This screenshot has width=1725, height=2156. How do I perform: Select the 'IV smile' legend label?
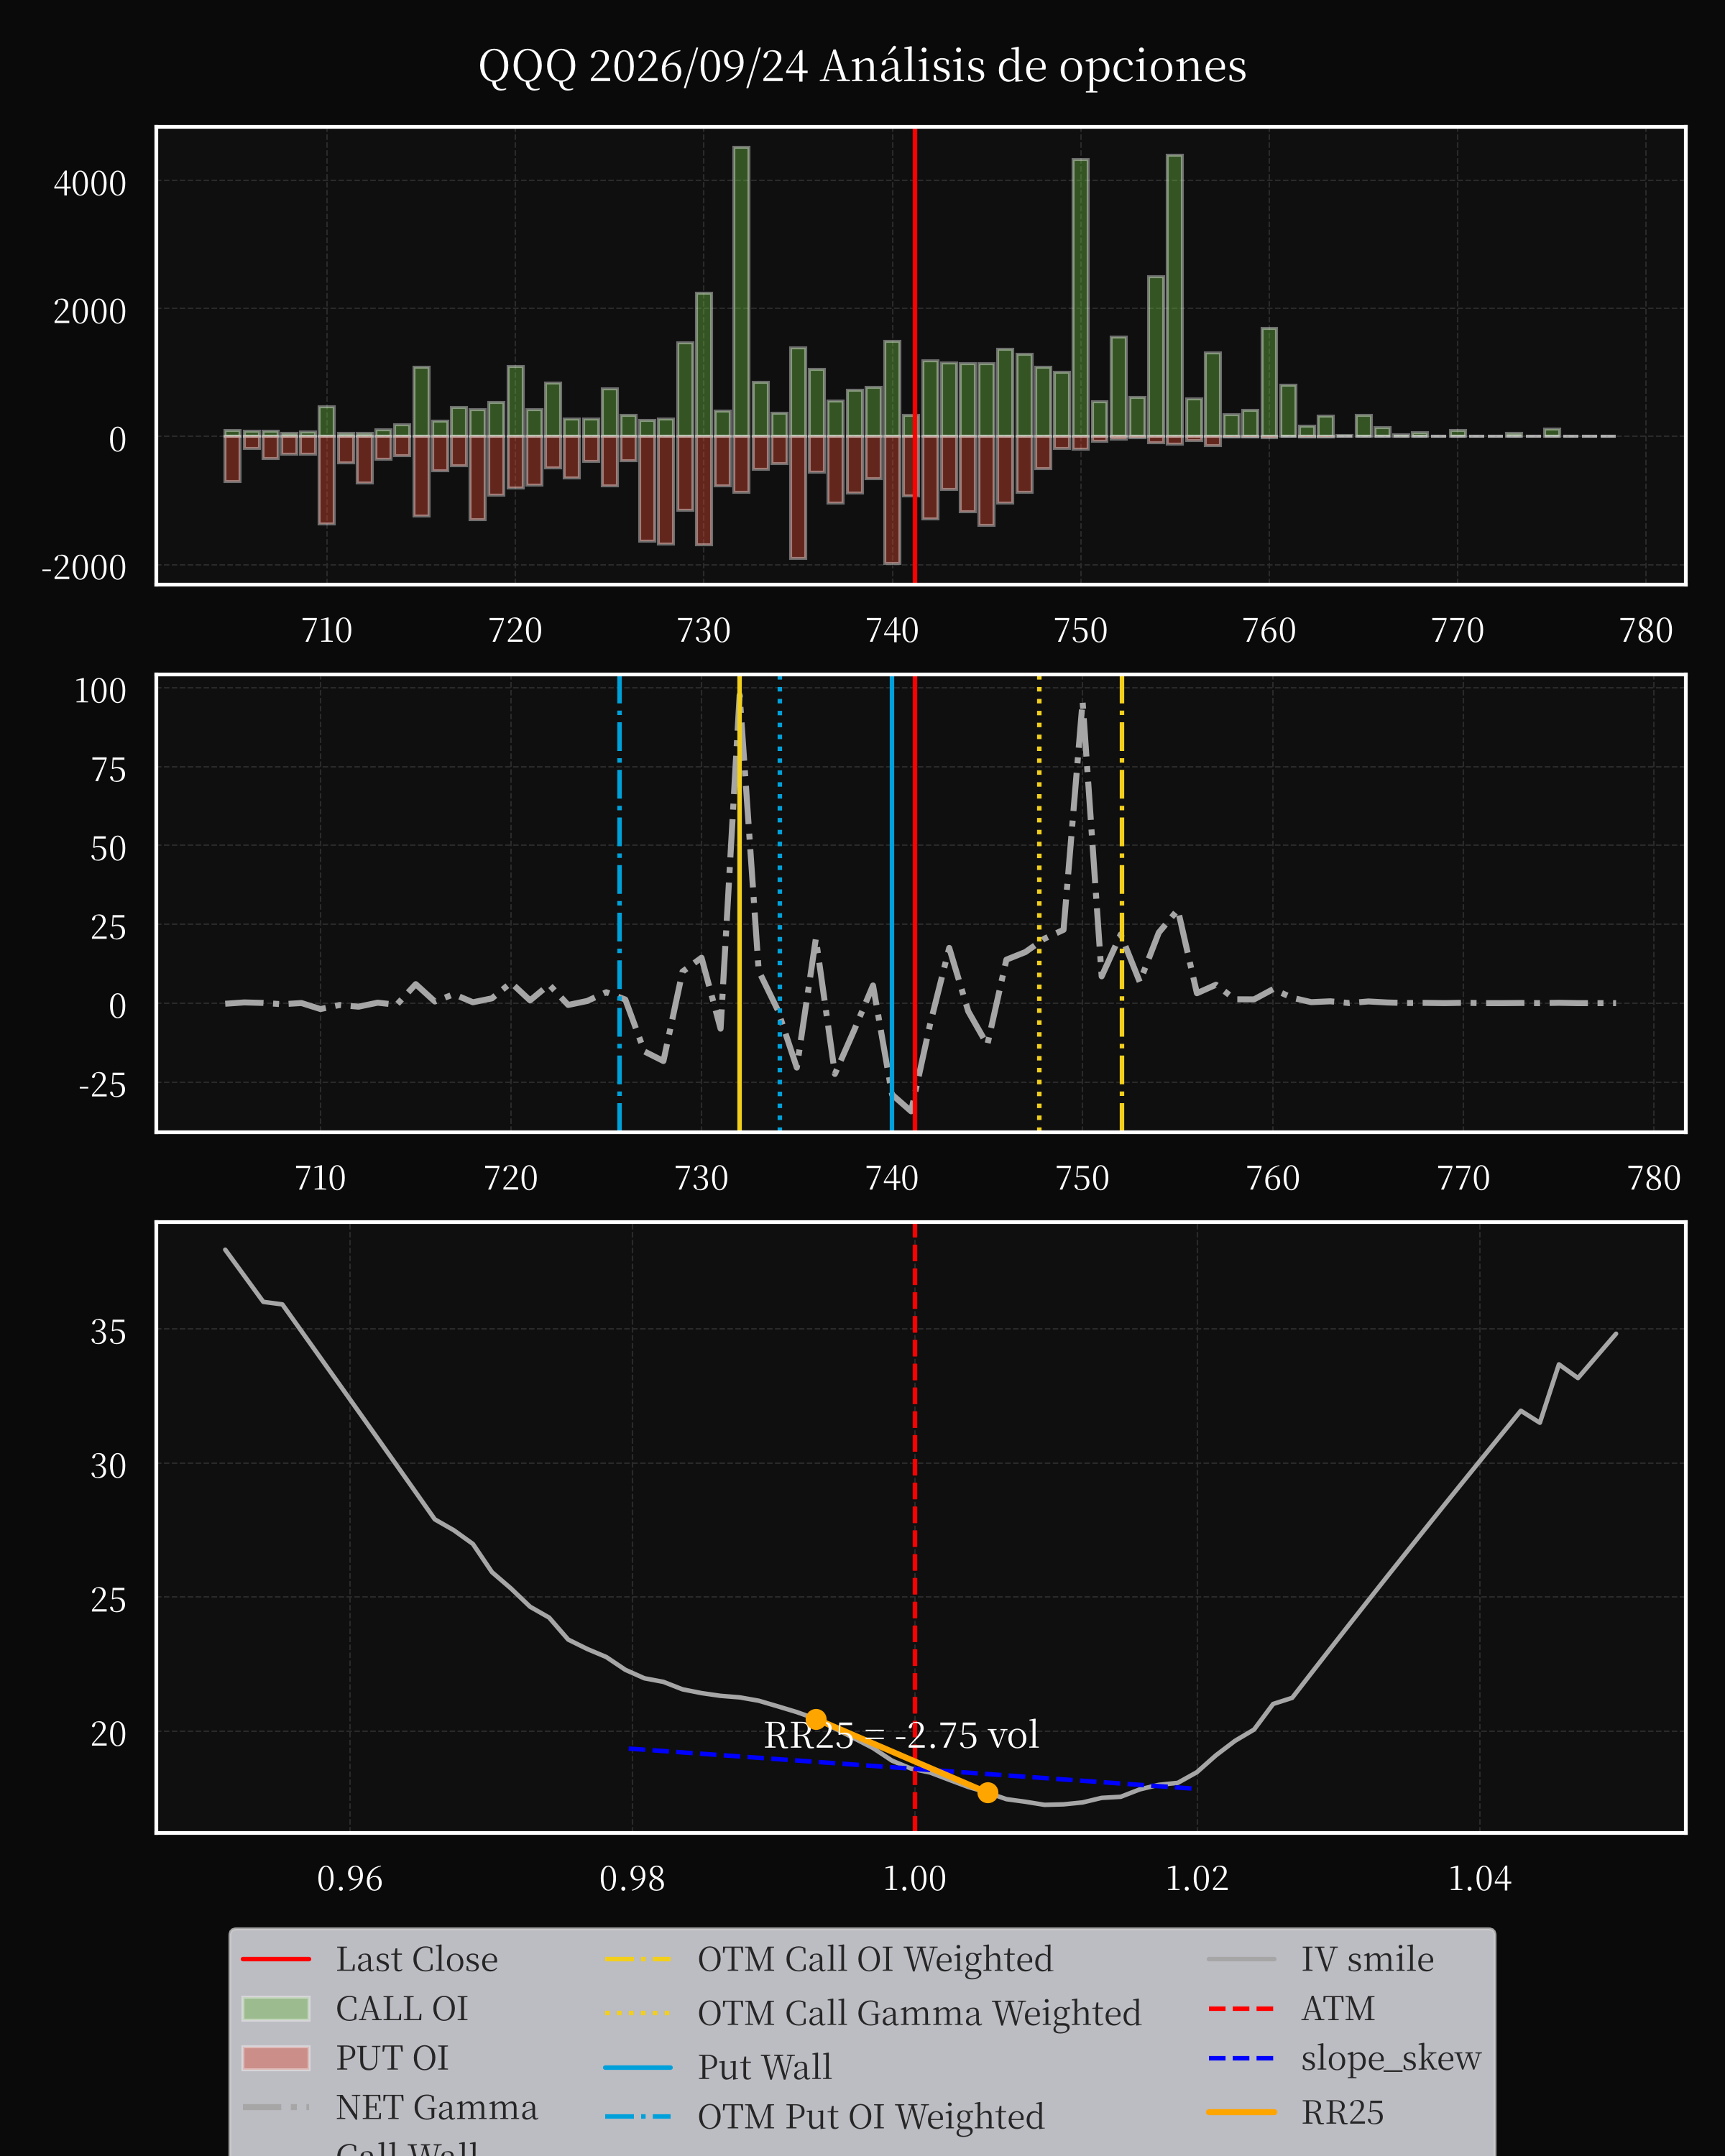[x=1367, y=1959]
